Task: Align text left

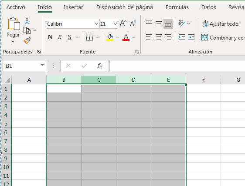Action: pos(149,37)
